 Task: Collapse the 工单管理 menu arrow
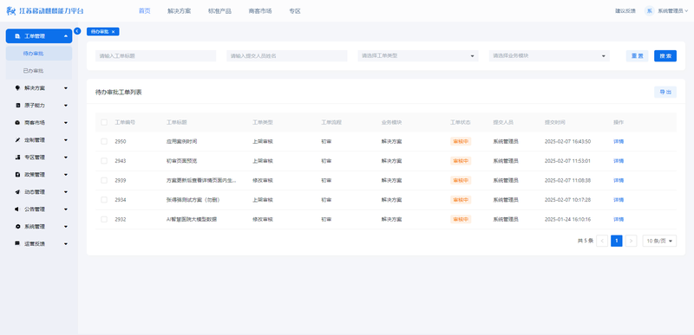pyautogui.click(x=66, y=36)
